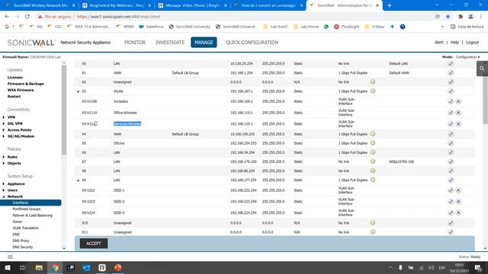The image size is (488, 274).
Task: Edit the X6 LAN interface
Action: (x=451, y=152)
